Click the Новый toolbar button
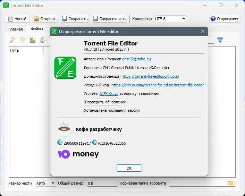Screen dimensions: 245x196 pos(17,19)
